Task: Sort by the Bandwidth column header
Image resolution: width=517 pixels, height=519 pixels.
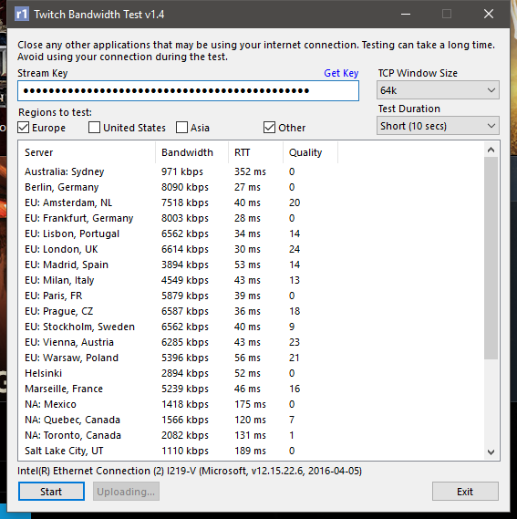Action: point(191,152)
